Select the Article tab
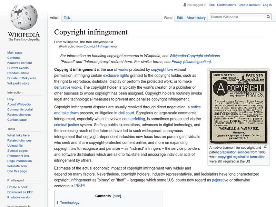The height and width of the screenshot is (207, 276). tap(55, 17)
